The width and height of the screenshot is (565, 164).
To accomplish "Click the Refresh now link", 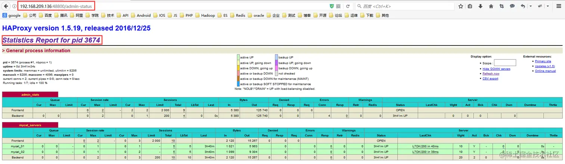I will [491, 74].
